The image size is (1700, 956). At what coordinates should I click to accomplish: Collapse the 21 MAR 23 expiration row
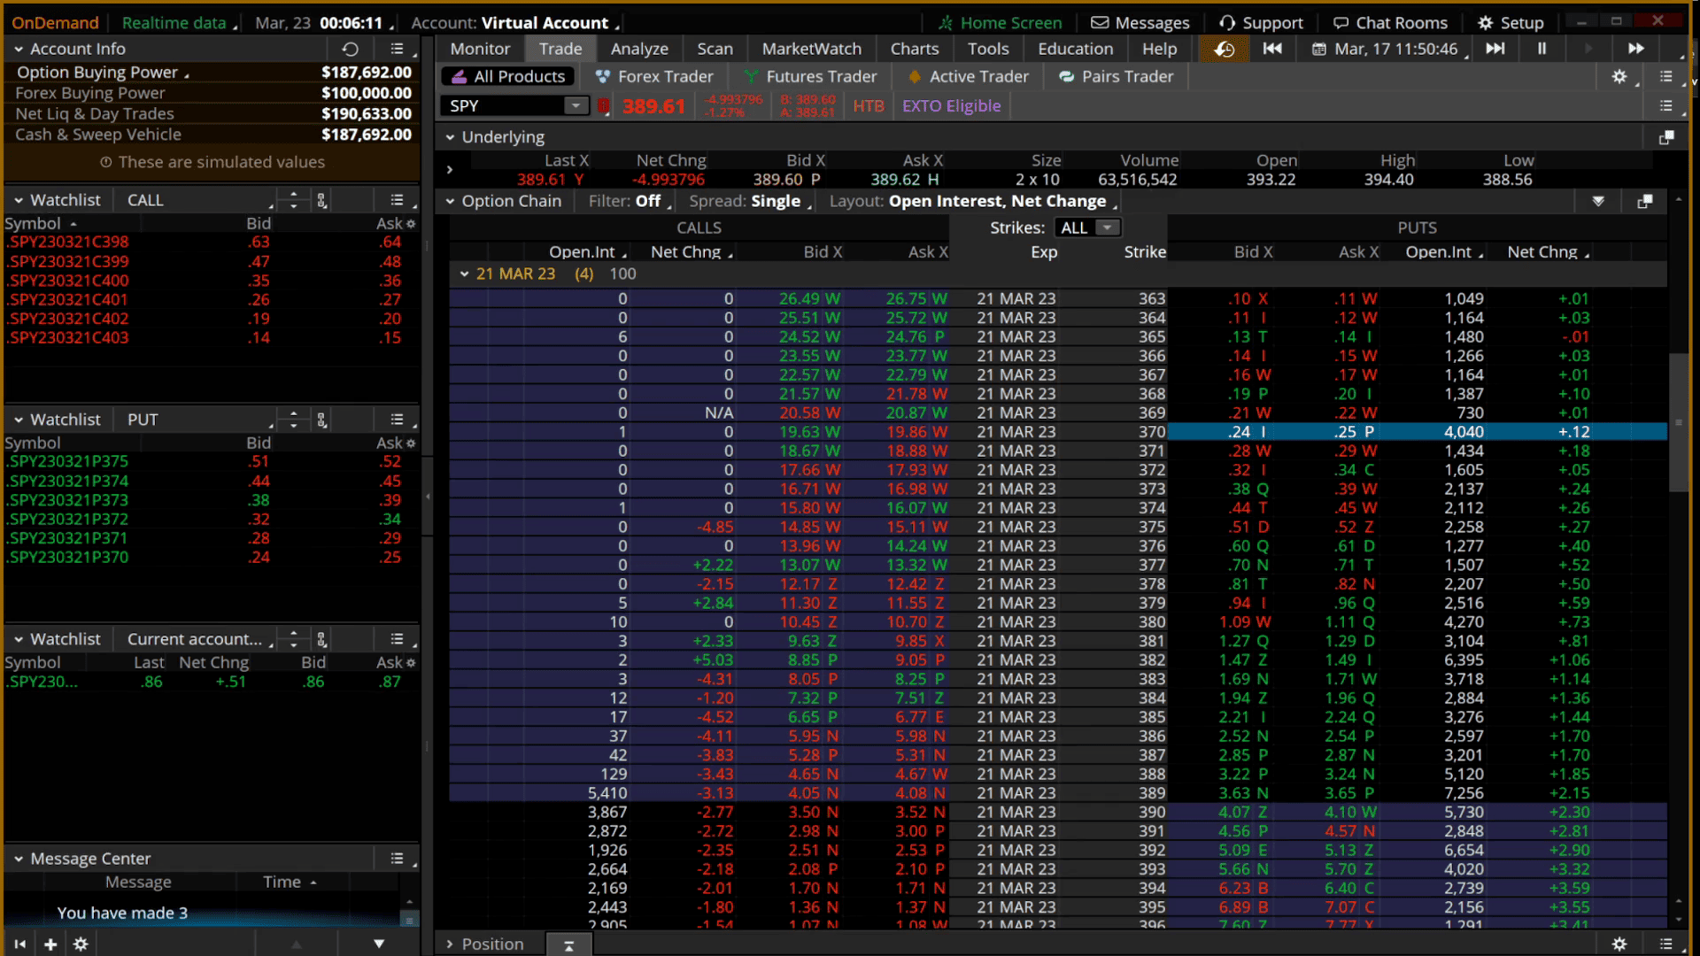pyautogui.click(x=464, y=274)
